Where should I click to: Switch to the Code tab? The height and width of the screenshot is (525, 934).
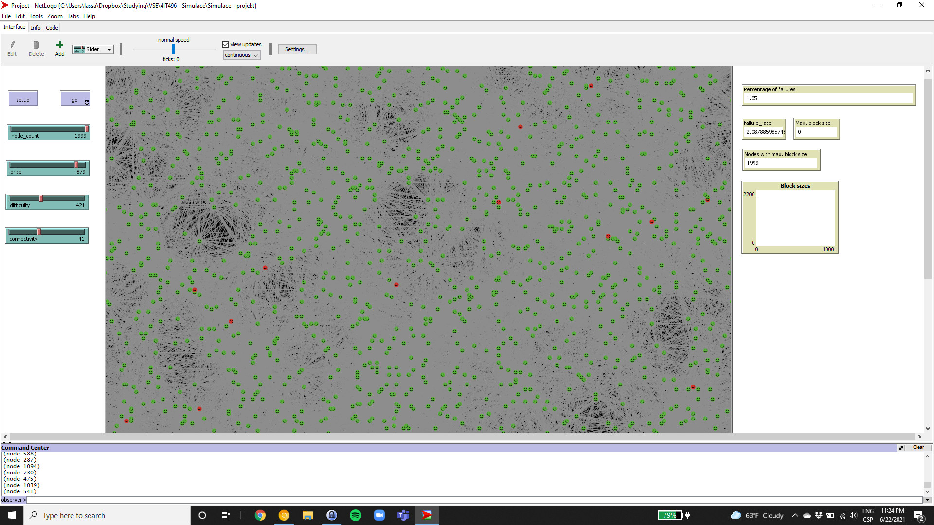[x=52, y=28]
